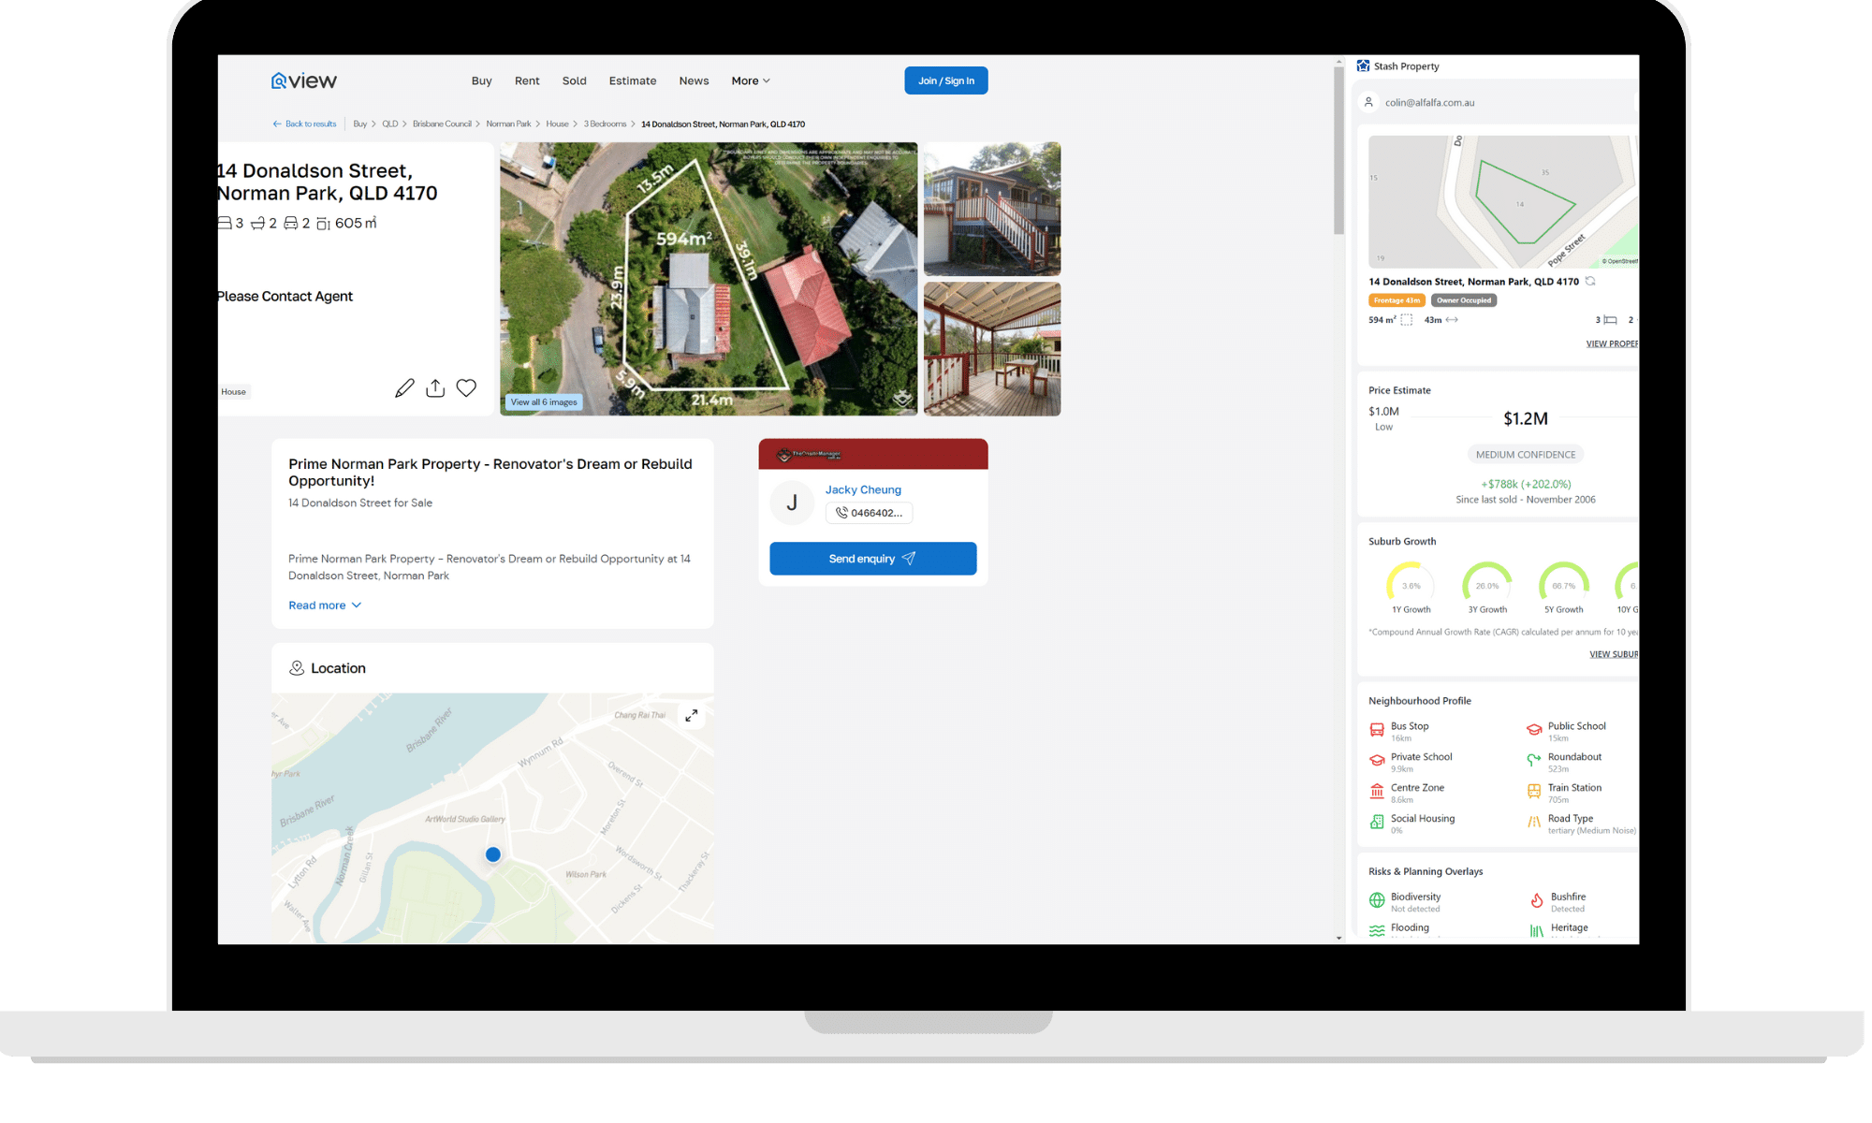Click the Norman Park breadcrumb link

tap(508, 124)
